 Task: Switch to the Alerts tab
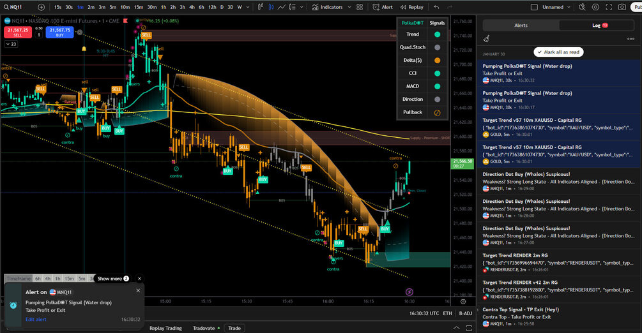pos(521,26)
